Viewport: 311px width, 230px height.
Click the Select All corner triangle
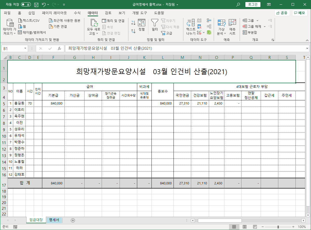[x=5, y=58]
